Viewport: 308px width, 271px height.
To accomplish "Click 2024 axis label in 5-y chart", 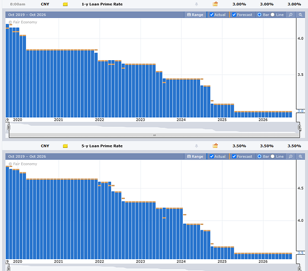I will (181, 262).
